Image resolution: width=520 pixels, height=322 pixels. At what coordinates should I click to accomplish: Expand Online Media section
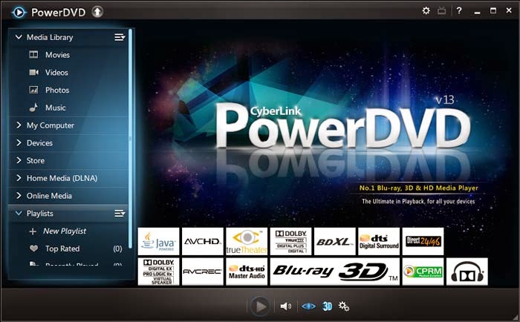[19, 195]
